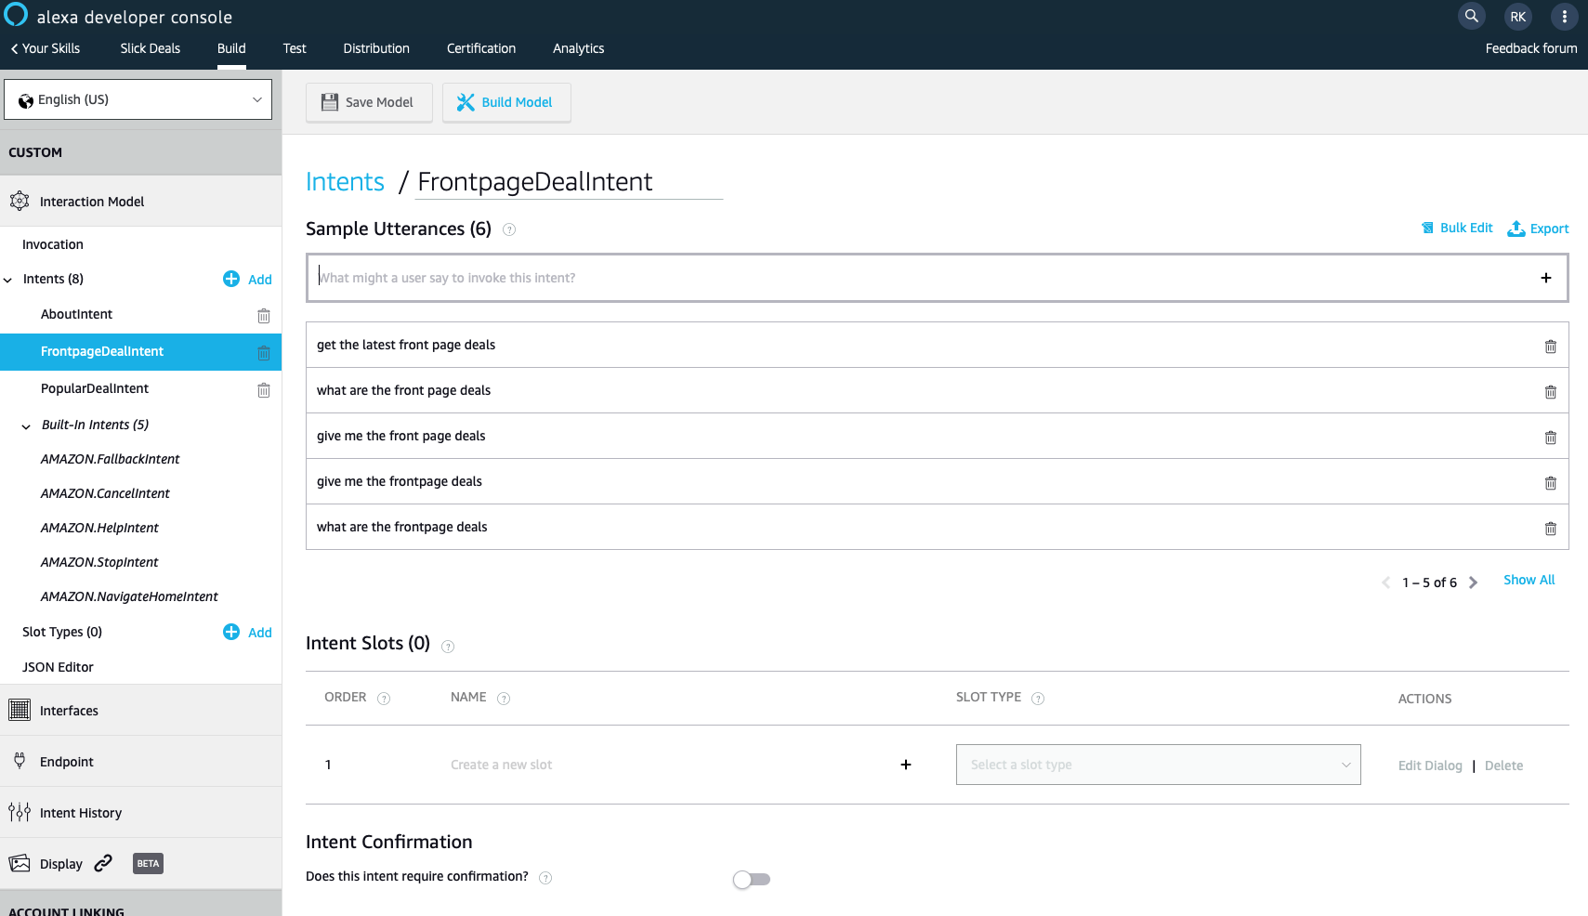
Task: Click the help icon beside confirmation question
Action: (545, 878)
